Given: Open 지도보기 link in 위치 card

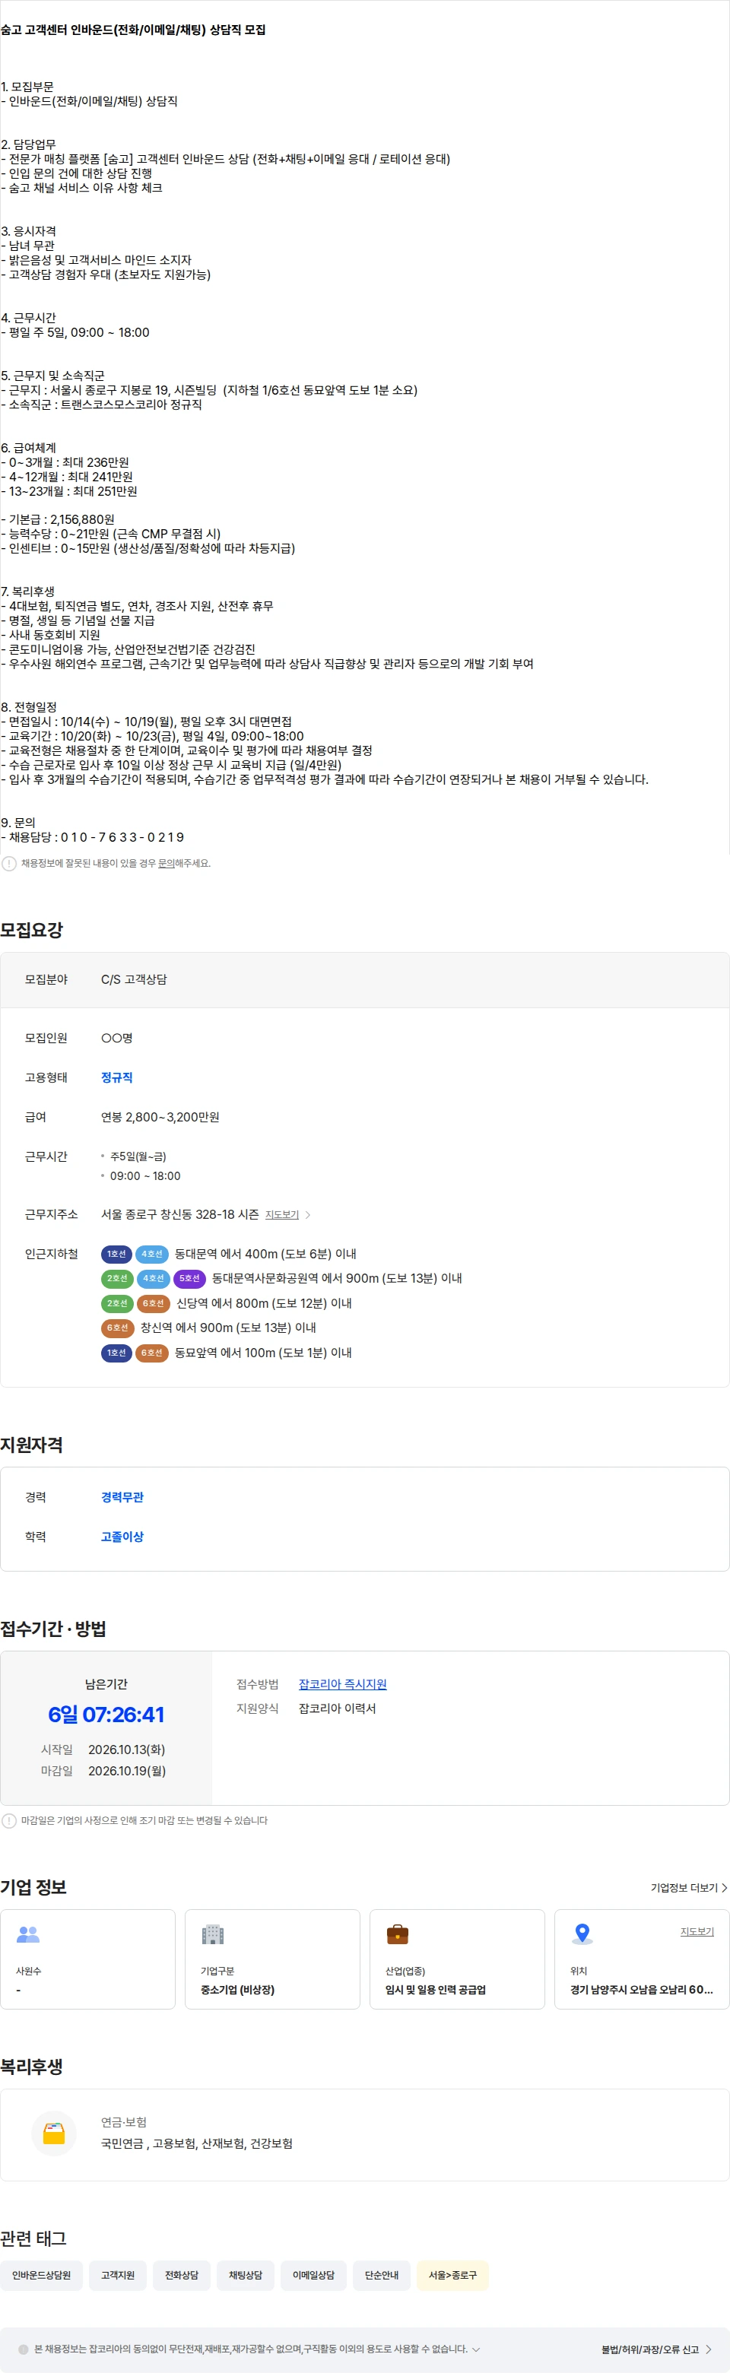Looking at the screenshot, I should pyautogui.click(x=697, y=1932).
